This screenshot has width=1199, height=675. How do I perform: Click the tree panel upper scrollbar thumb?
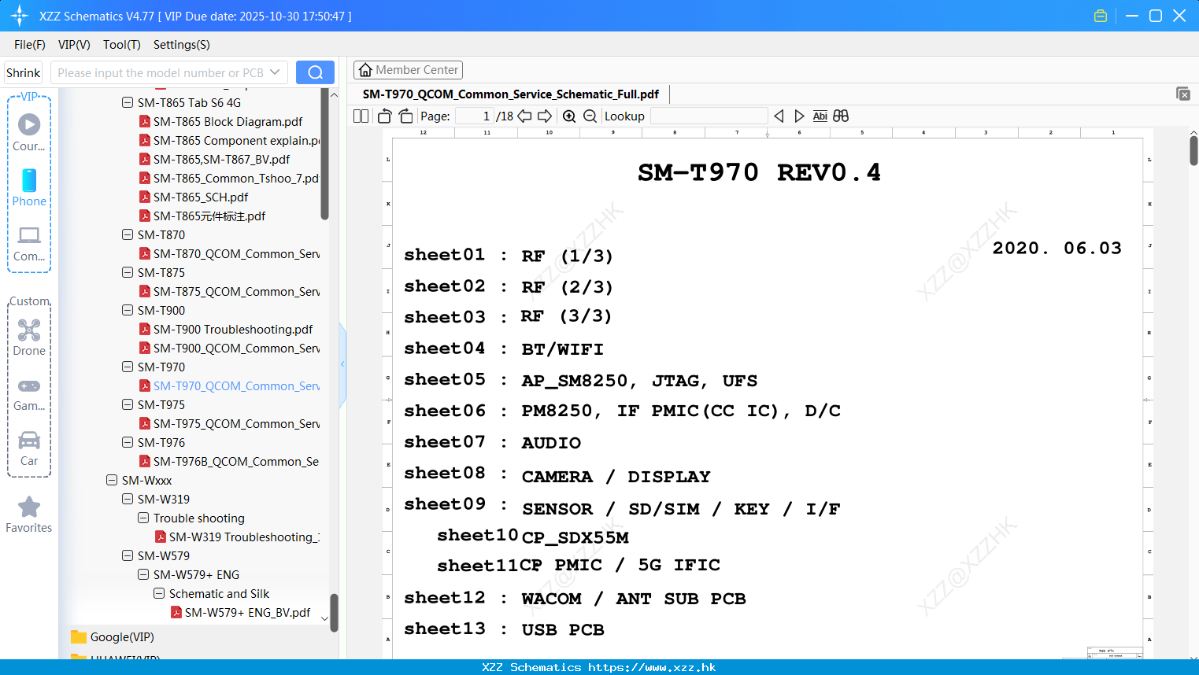[x=324, y=153]
